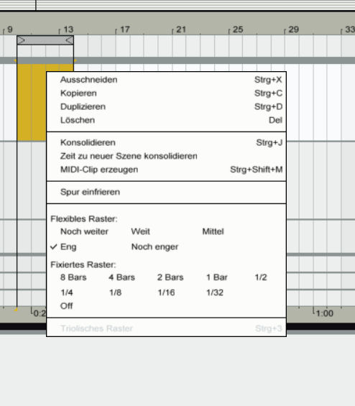Choose the 1 Bar fixed grid
This screenshot has width=355, height=406.
tap(217, 277)
